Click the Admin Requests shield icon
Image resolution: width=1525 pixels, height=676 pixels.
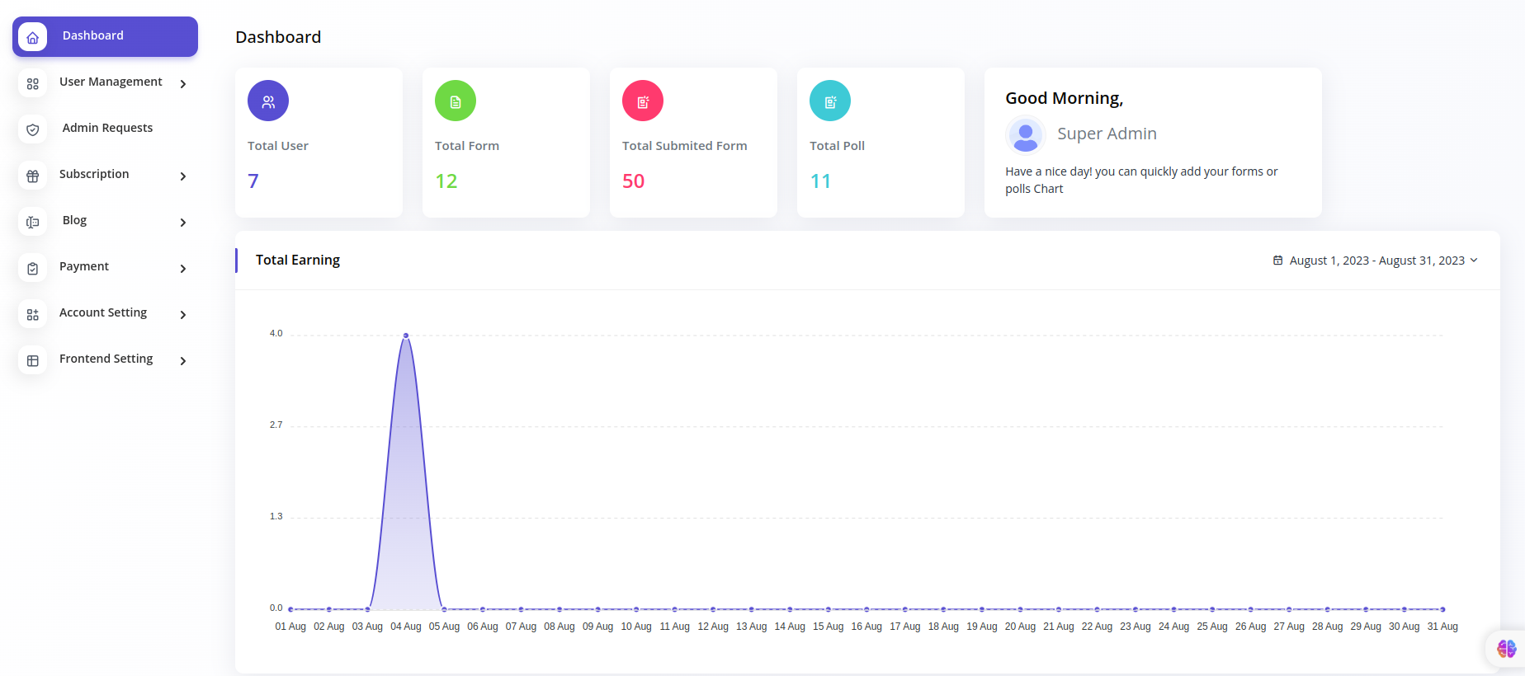(x=32, y=129)
